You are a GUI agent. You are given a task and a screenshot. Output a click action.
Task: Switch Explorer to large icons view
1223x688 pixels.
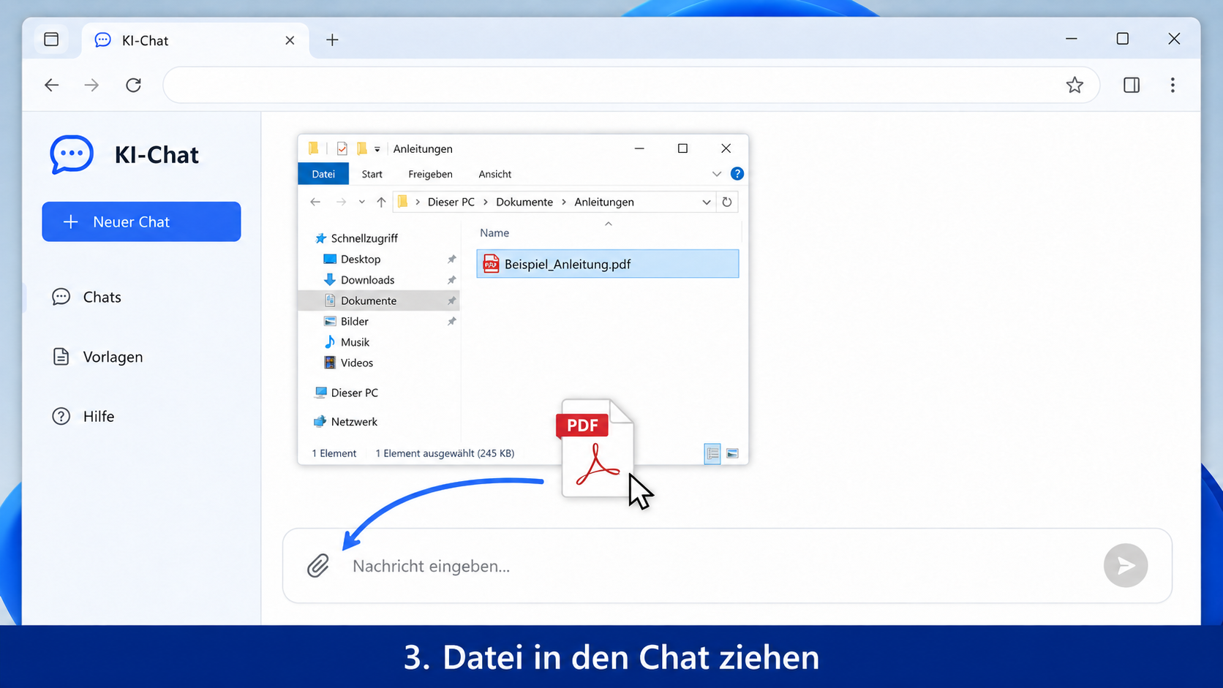[x=732, y=453]
